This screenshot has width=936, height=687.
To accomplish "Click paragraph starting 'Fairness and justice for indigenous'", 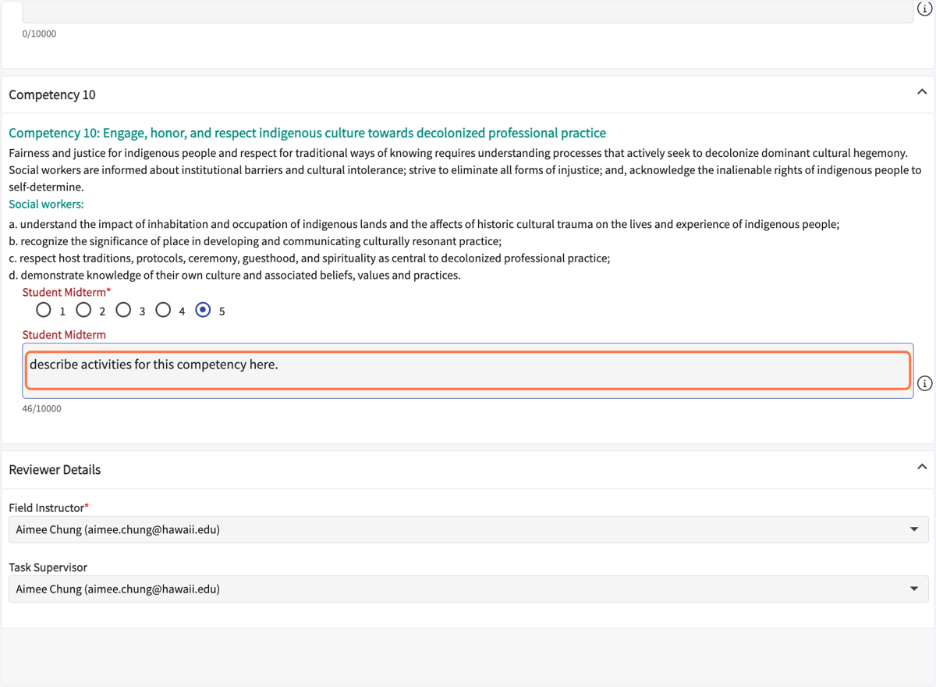I will point(465,170).
